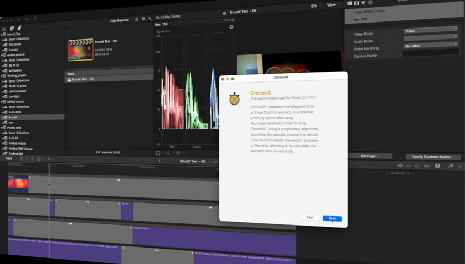The width and height of the screenshot is (465, 264).
Task: Open the Video Roles dropdown
Action: (x=431, y=30)
